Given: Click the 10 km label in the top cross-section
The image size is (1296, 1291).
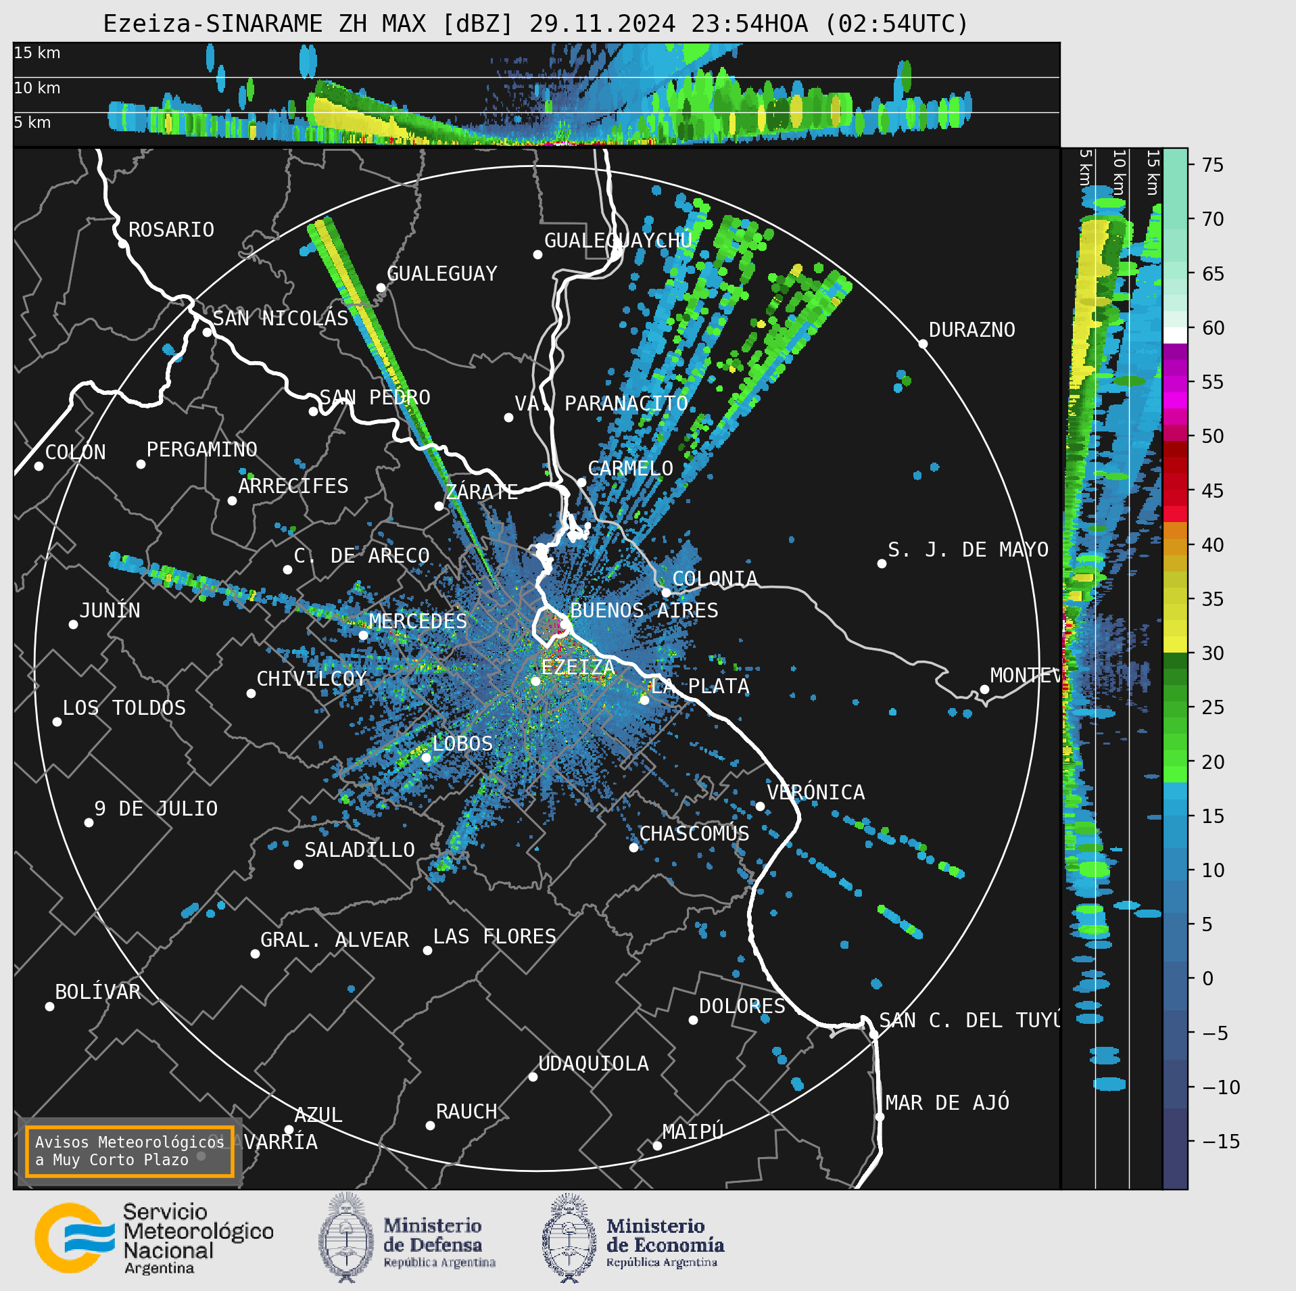Looking at the screenshot, I should click(37, 88).
